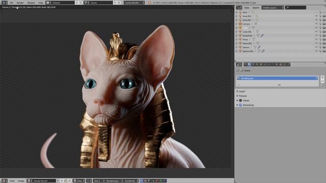Remove the selected render layer
The height and width of the screenshot is (183, 326).
click(x=322, y=81)
